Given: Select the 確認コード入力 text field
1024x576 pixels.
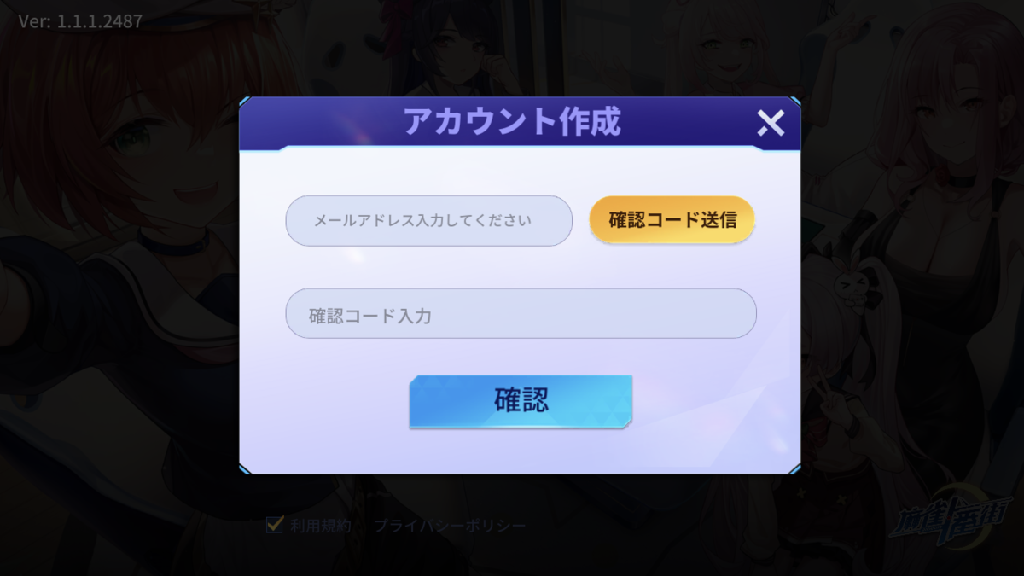Looking at the screenshot, I should 521,313.
